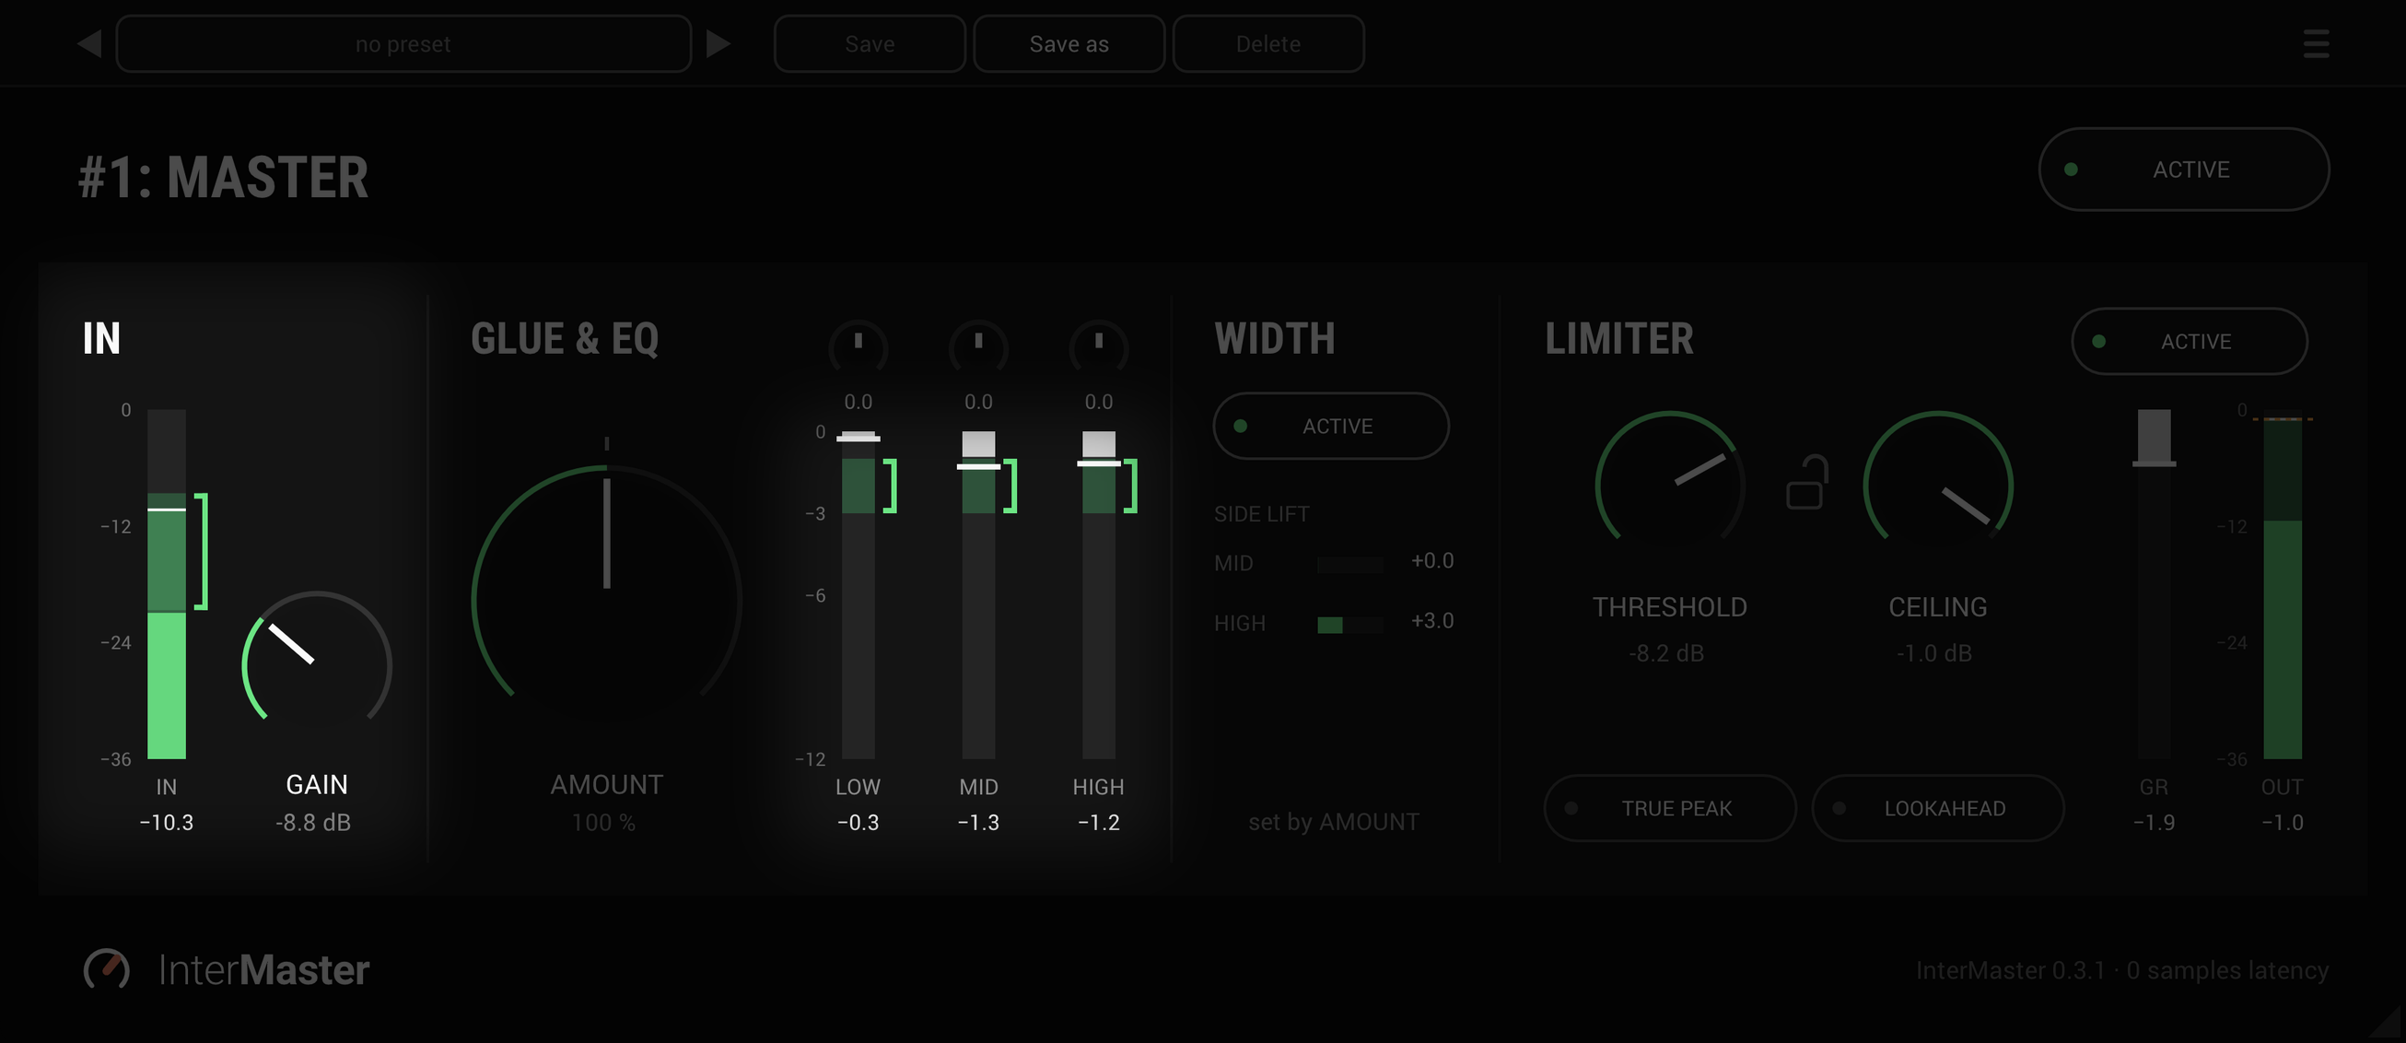Click the Save preset button

click(x=870, y=44)
